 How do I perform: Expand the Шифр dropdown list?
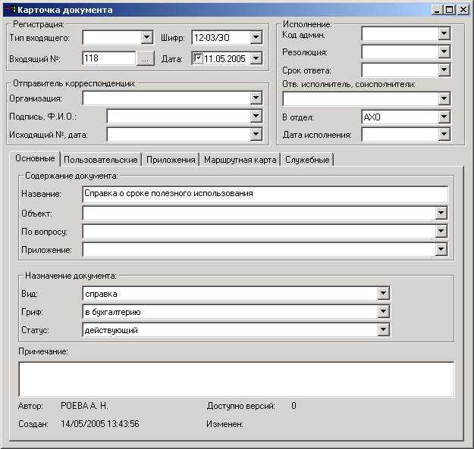click(x=256, y=37)
